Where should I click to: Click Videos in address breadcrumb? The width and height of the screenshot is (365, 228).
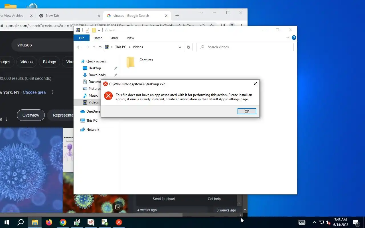[x=138, y=47]
